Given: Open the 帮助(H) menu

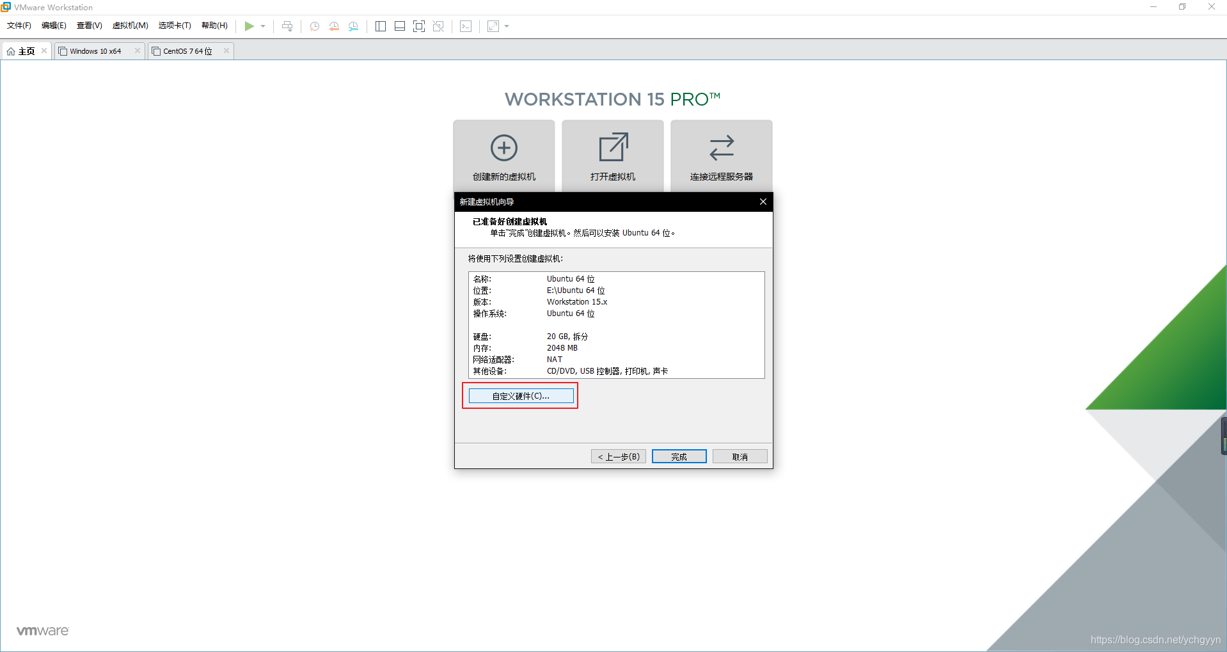Looking at the screenshot, I should pos(214,26).
